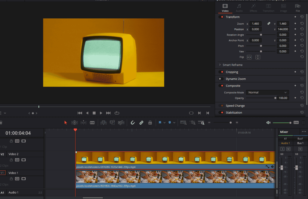This screenshot has width=308, height=199.
Task: Open the Mixer three-dot options menu
Action: tap(304, 132)
